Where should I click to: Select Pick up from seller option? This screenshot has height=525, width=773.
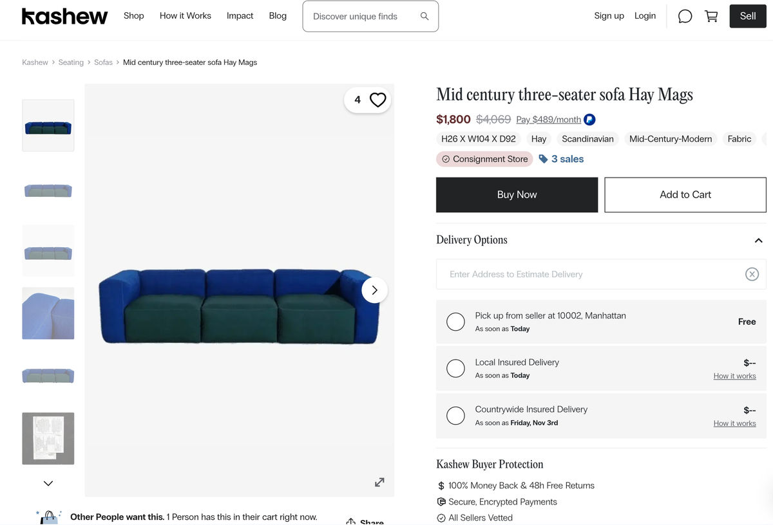coord(455,322)
